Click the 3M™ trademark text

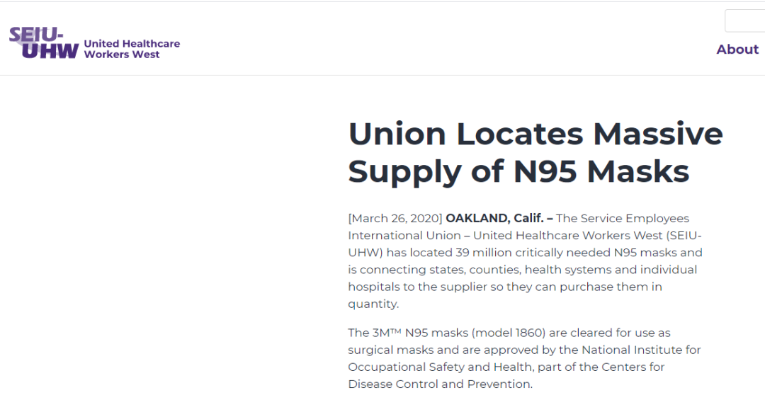(x=387, y=333)
